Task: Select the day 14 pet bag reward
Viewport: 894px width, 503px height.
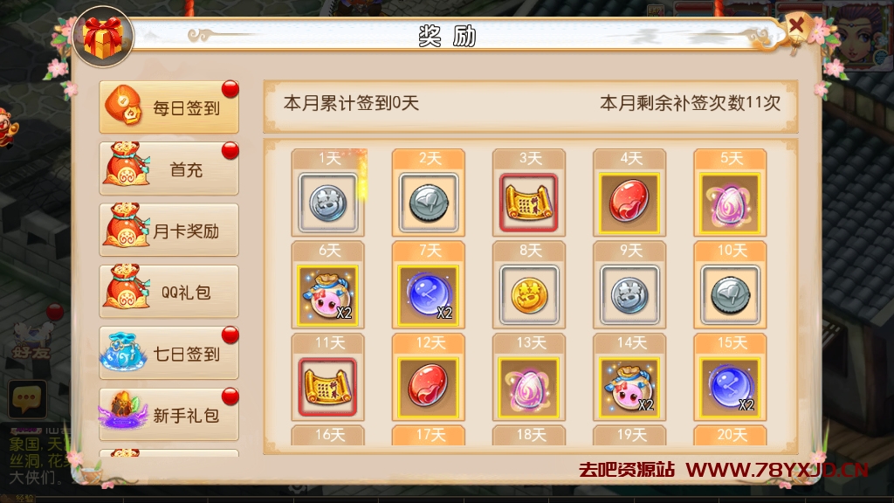Action: [x=629, y=388]
